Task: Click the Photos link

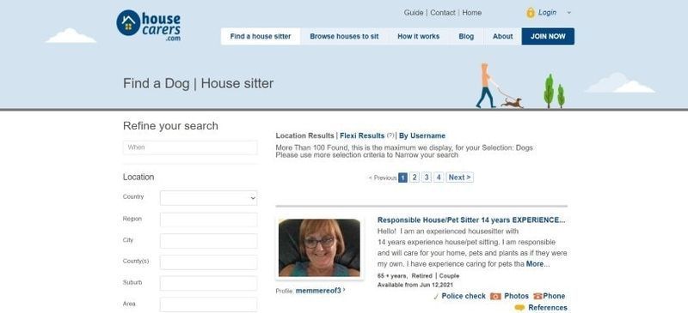Action: tap(517, 297)
